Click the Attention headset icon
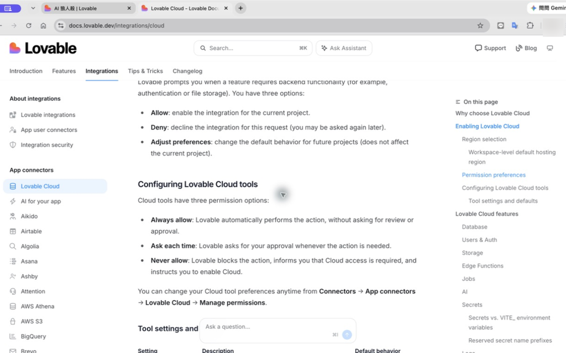This screenshot has height=353, width=566. tap(13, 291)
